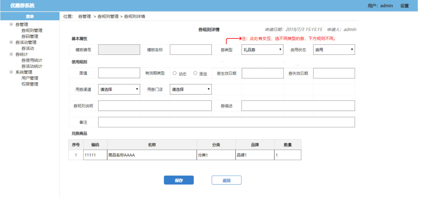Click the 备注 text field
The width and height of the screenshot is (421, 198).
pos(226,122)
